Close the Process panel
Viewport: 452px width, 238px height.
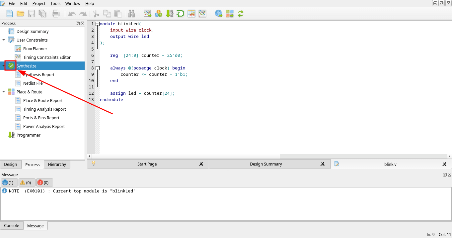pos(83,23)
